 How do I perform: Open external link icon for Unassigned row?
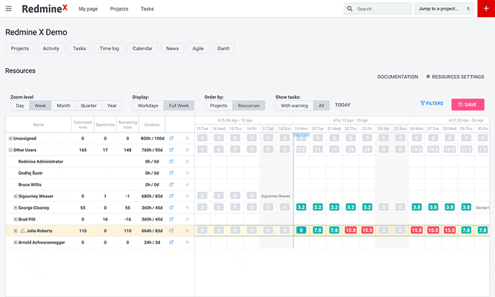pos(171,139)
